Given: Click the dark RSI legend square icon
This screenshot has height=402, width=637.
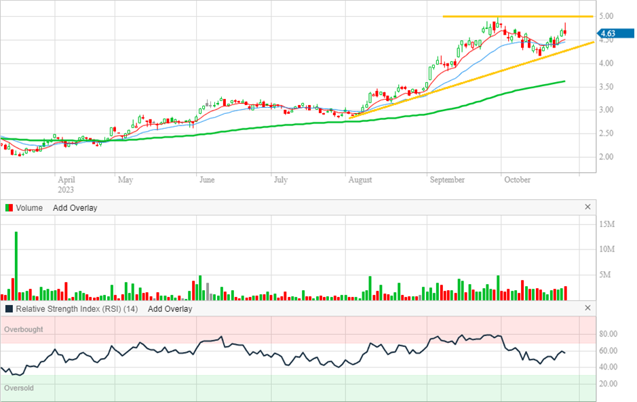Looking at the screenshot, I should point(9,308).
